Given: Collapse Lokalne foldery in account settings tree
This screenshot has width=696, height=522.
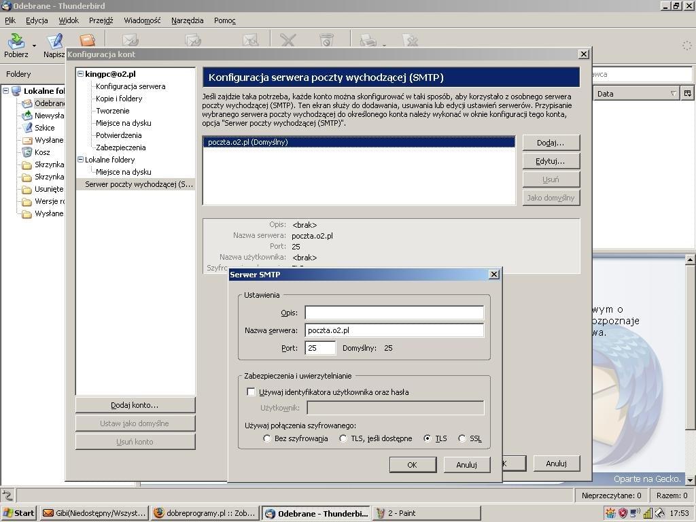Looking at the screenshot, I should point(80,159).
